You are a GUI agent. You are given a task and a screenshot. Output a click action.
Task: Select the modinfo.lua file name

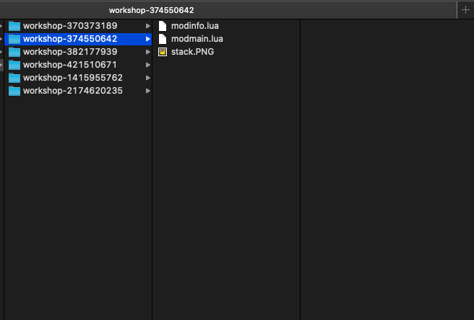pos(195,26)
